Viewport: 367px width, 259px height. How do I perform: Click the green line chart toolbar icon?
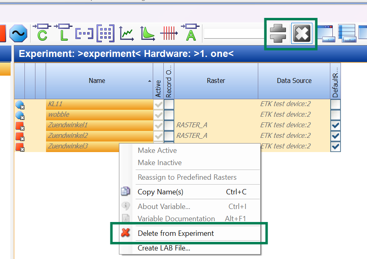pos(127,33)
